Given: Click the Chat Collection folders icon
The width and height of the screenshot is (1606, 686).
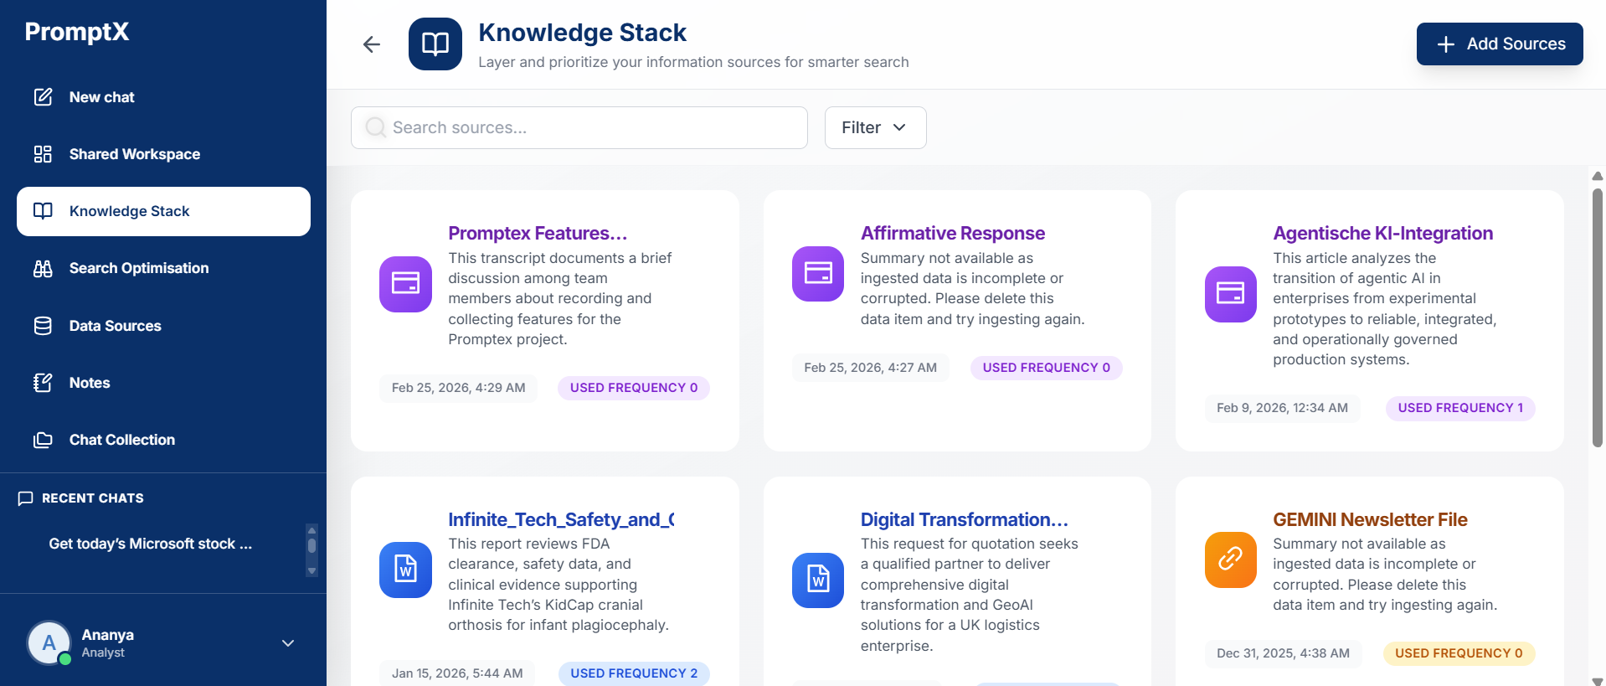Looking at the screenshot, I should (x=43, y=440).
